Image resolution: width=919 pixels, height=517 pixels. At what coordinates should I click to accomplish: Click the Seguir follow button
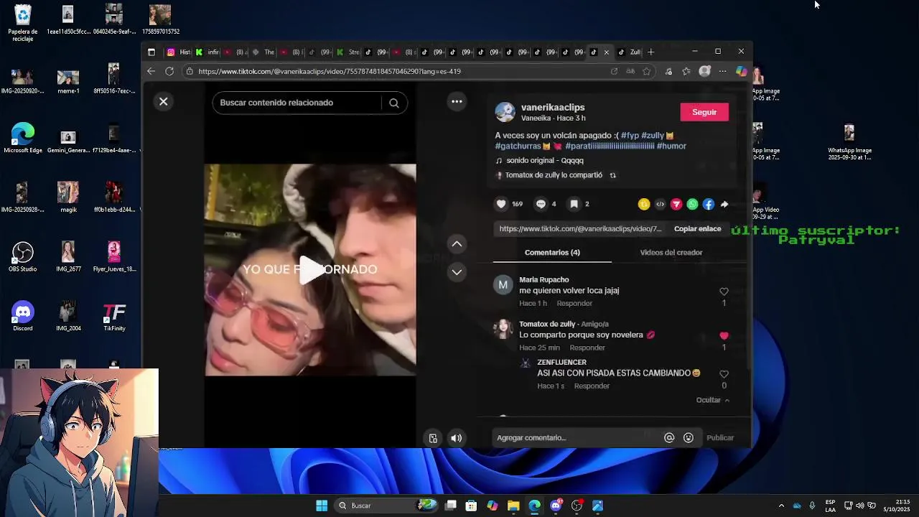tap(704, 112)
